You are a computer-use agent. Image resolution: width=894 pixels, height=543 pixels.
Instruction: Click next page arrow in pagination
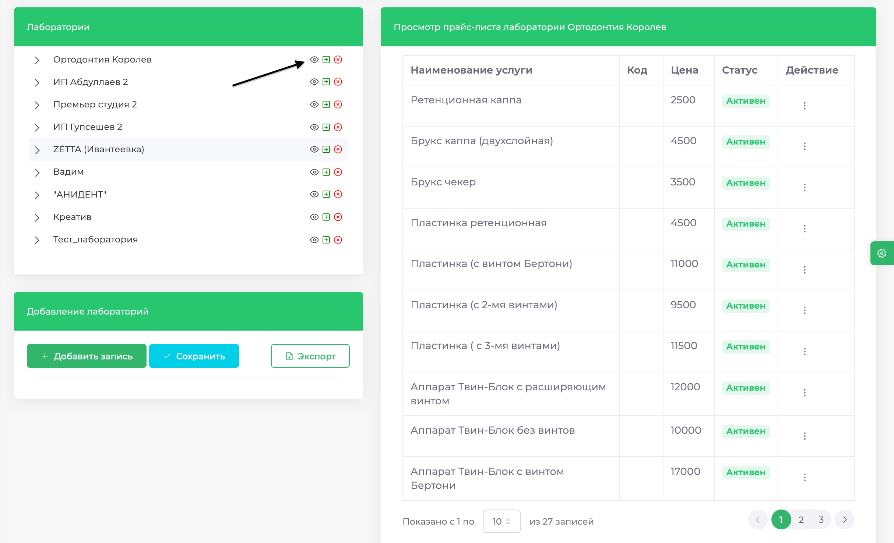tap(845, 520)
